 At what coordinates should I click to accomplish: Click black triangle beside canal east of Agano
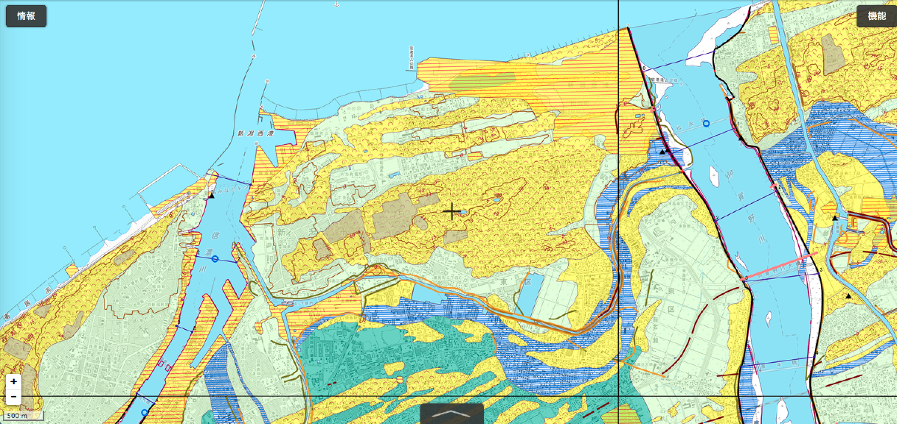[x=835, y=218]
